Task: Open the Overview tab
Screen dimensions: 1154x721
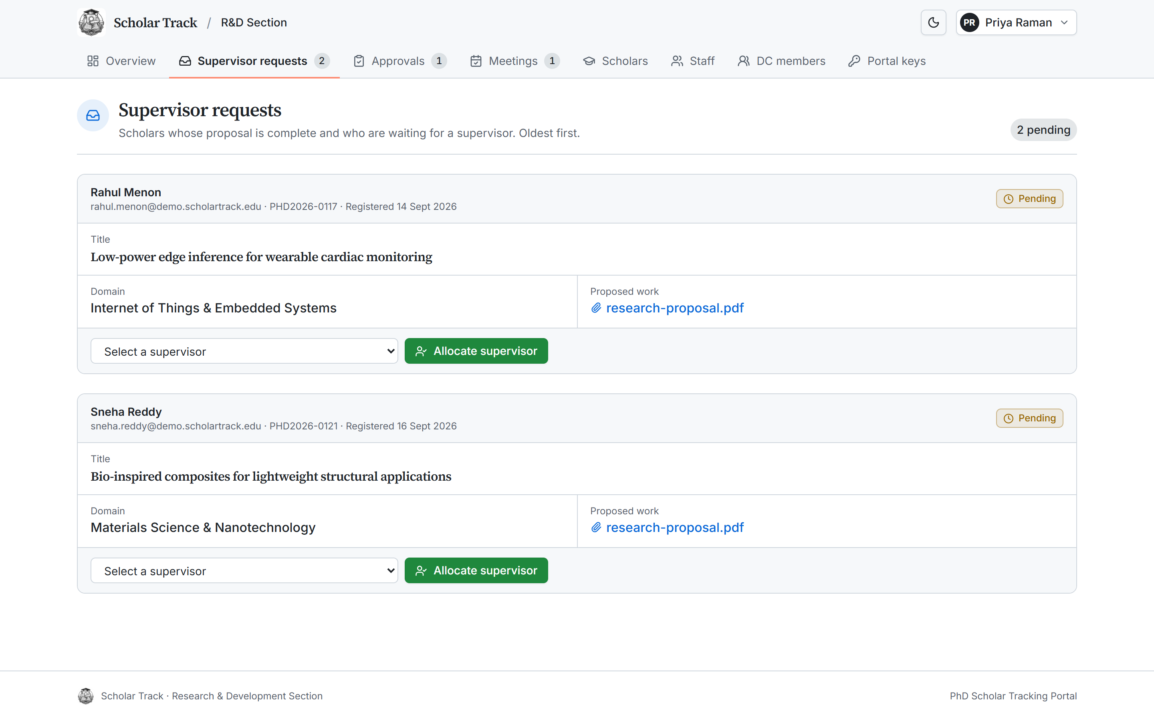Action: tap(121, 61)
